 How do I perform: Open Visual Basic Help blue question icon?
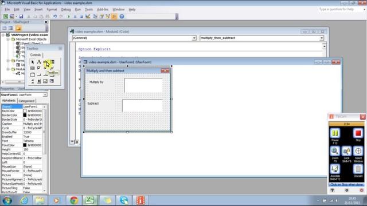[122, 17]
